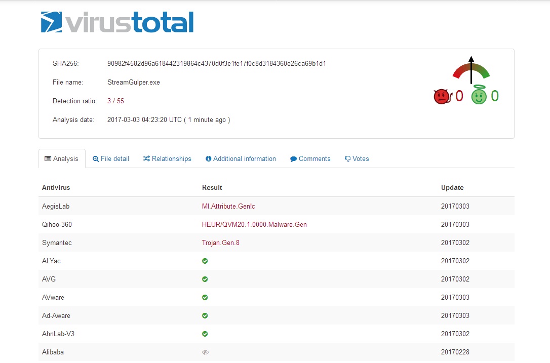Click the green check icon for ALYac
550x363 pixels.
tap(205, 261)
